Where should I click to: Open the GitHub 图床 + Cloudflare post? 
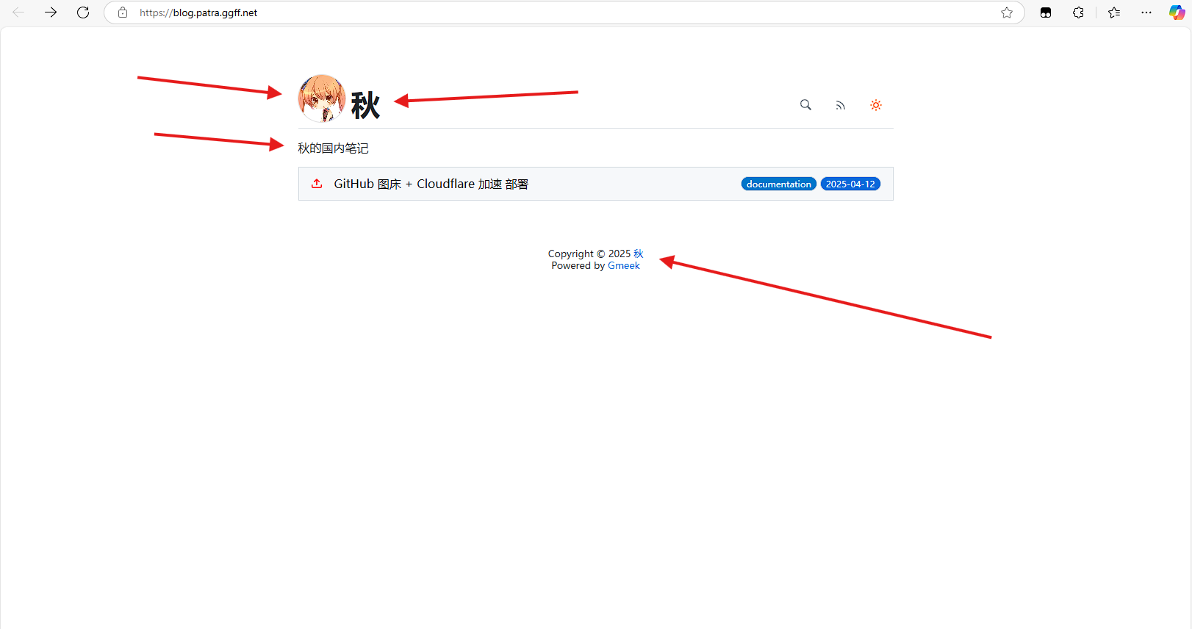[x=431, y=184]
